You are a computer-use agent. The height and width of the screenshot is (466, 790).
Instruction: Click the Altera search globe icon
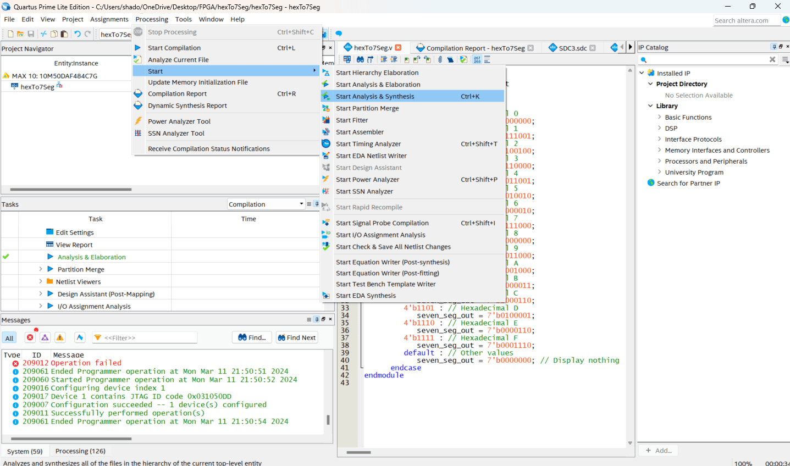point(786,20)
